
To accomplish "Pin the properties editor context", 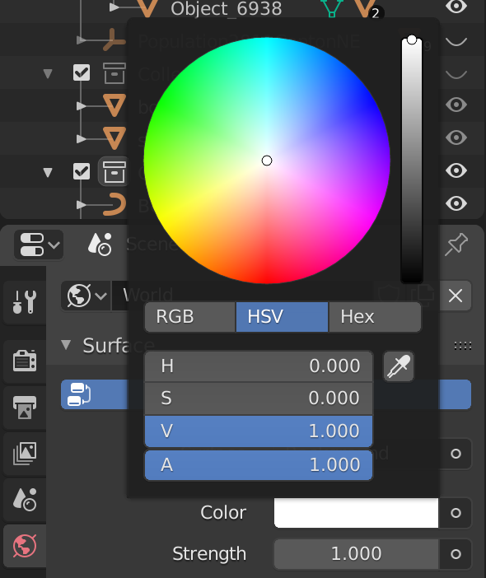I will tap(456, 244).
